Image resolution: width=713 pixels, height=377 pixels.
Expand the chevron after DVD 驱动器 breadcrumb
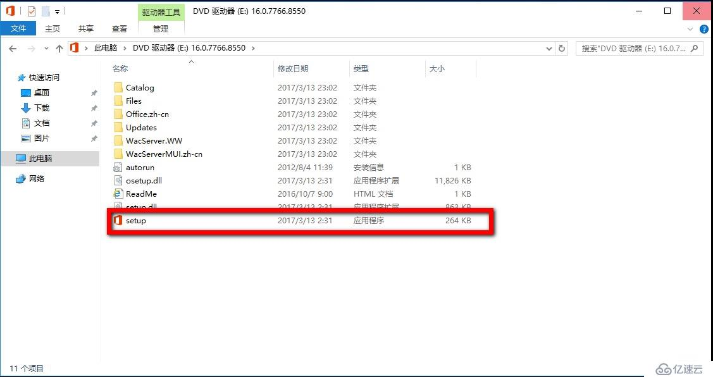[x=253, y=48]
